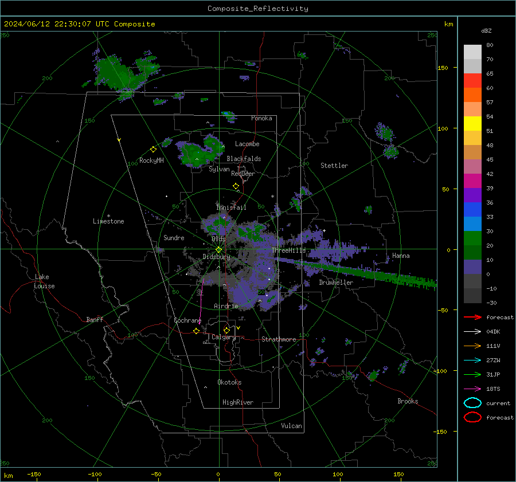Viewport: 516px width, 482px height.
Task: Click the Drumheller town label
Action: (336, 283)
